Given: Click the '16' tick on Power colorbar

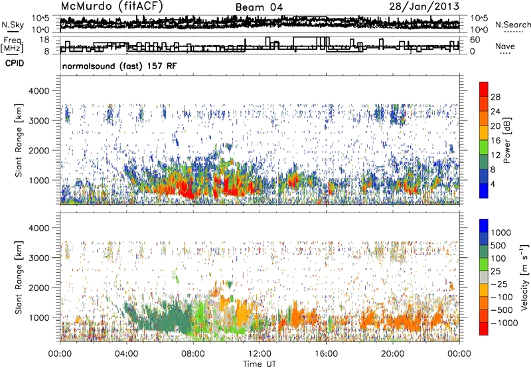Looking at the screenshot, I should pyautogui.click(x=495, y=141).
